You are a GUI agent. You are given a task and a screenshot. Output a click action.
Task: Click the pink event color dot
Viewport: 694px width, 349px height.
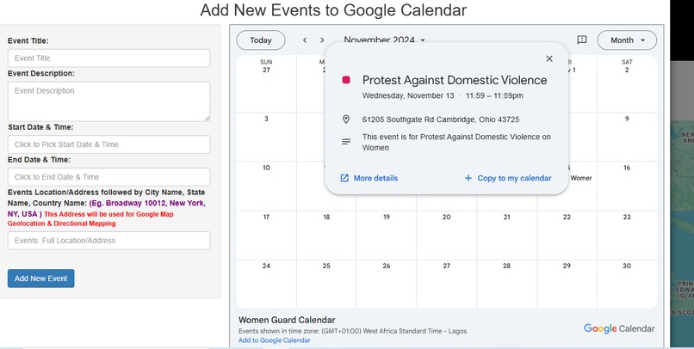(x=346, y=80)
